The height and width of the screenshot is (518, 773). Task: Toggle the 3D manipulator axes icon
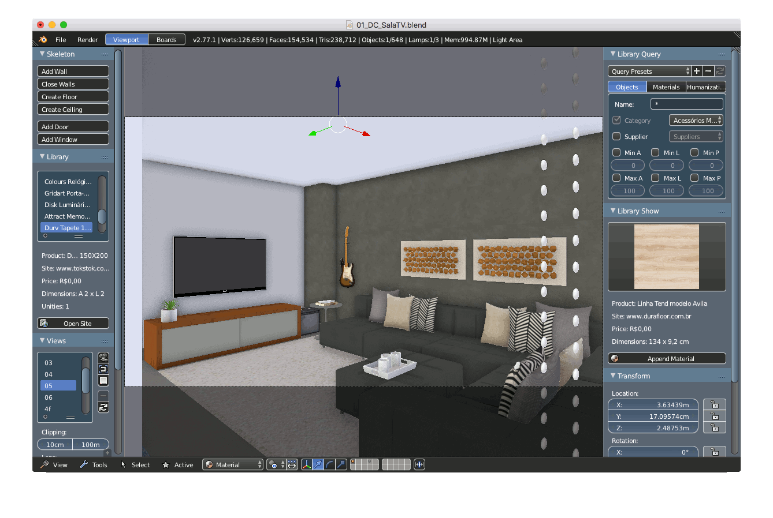[307, 464]
